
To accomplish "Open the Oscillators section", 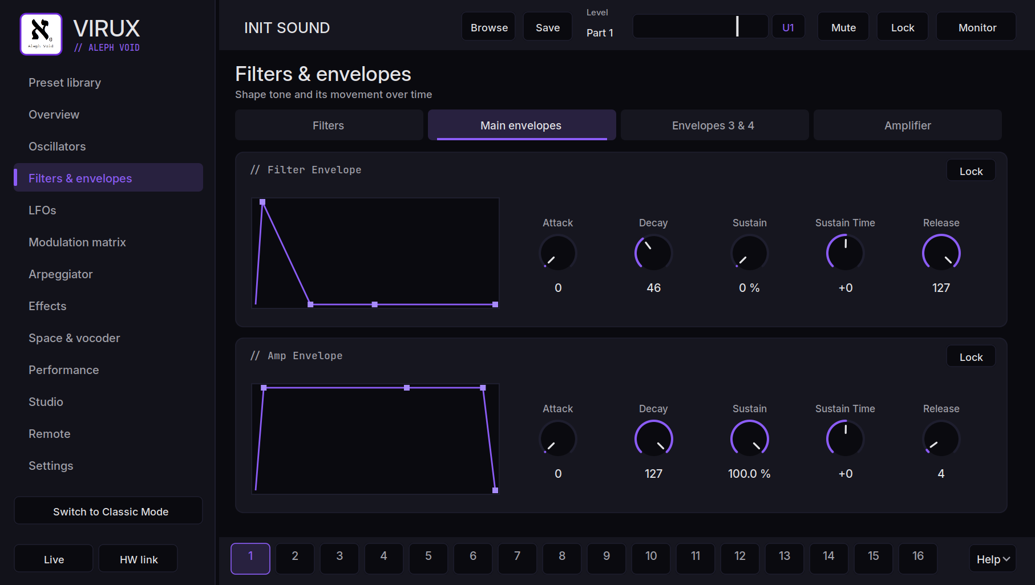I will (x=108, y=147).
